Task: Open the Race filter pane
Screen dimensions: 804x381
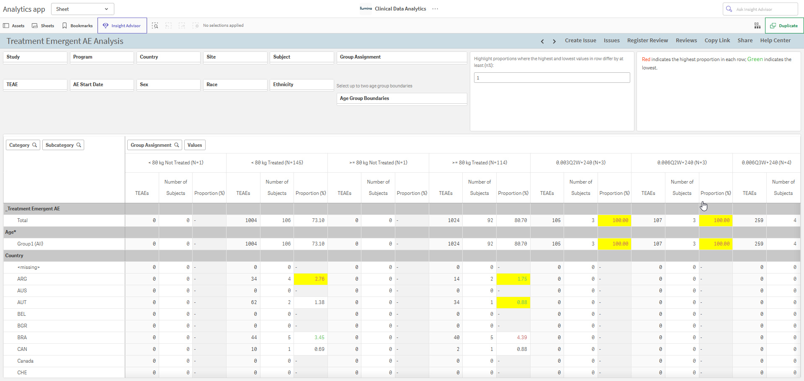Action: click(235, 85)
